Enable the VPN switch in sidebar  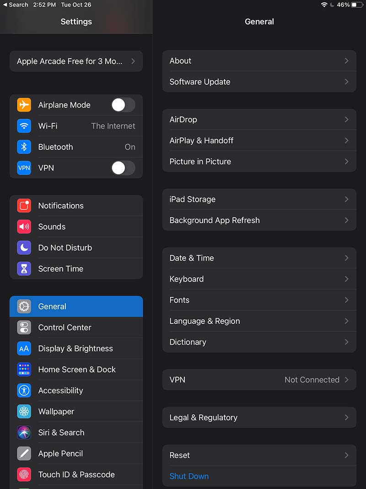point(123,168)
